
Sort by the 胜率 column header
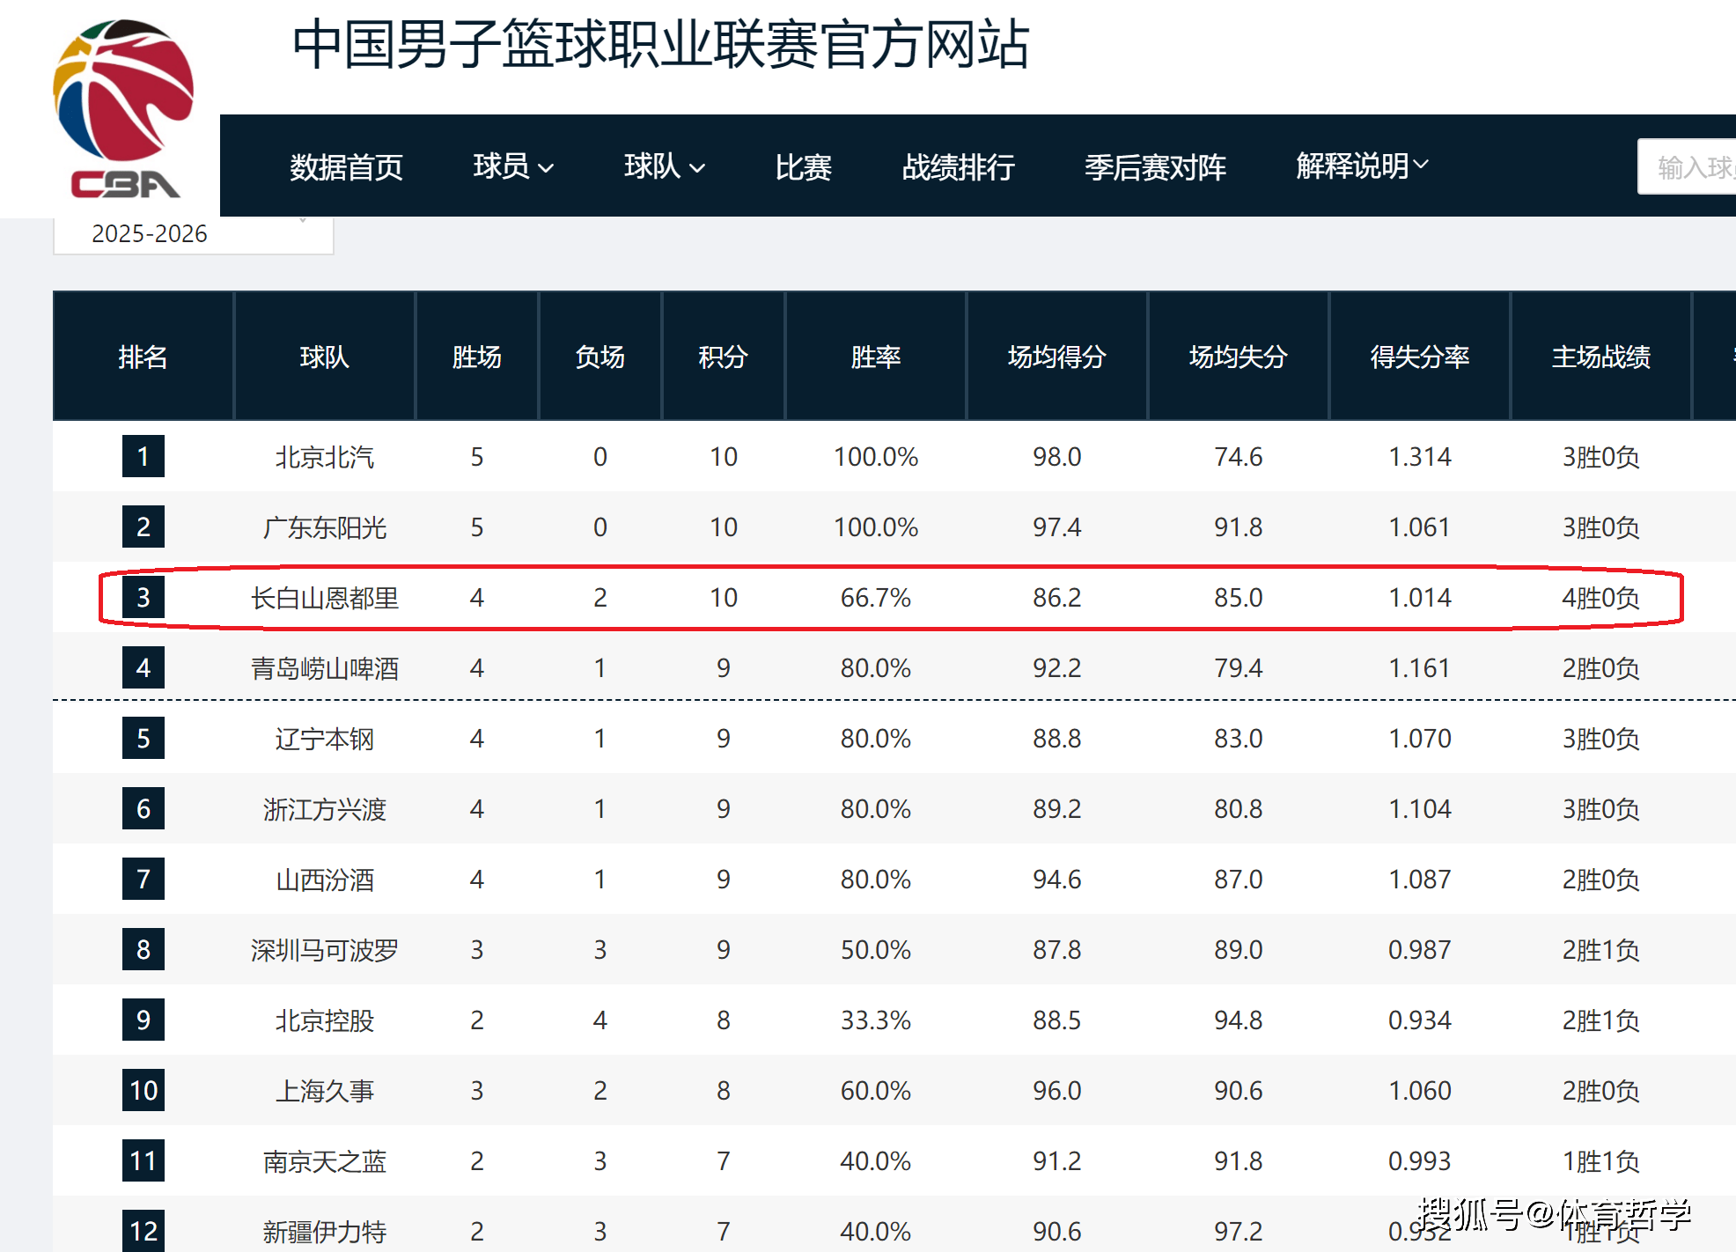(875, 357)
